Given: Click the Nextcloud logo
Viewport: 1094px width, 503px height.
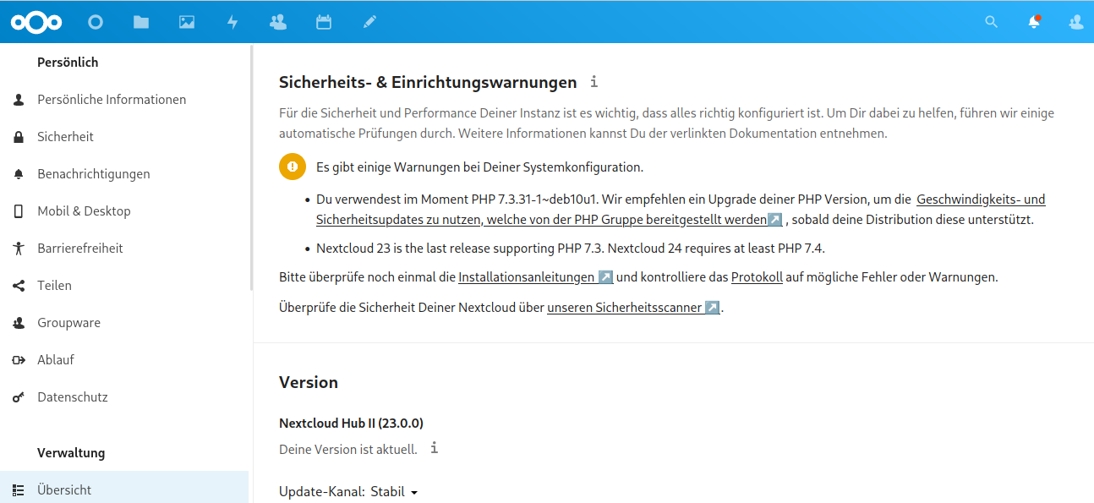Looking at the screenshot, I should pos(37,22).
